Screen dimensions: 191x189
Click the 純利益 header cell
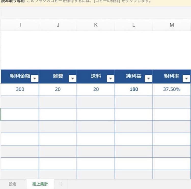click(x=134, y=76)
